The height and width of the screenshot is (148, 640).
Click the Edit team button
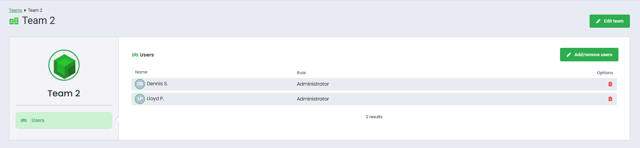tap(610, 21)
